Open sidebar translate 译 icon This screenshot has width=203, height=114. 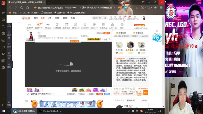point(3,61)
